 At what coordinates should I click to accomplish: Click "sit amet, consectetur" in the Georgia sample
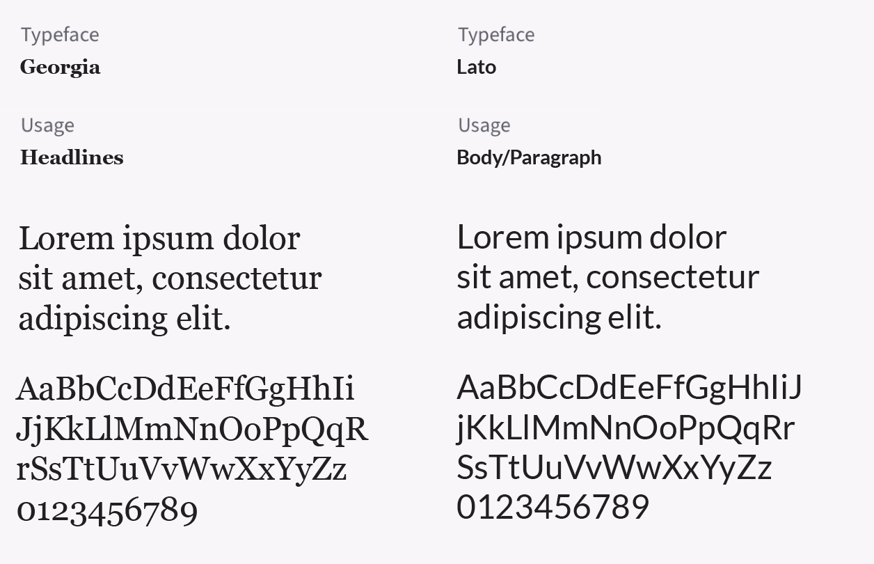pyautogui.click(x=170, y=279)
